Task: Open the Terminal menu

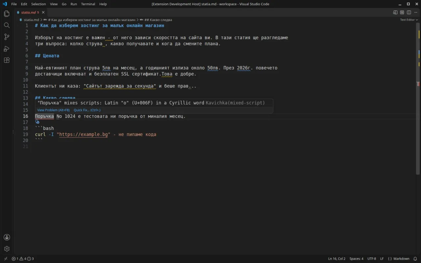Action: tap(88, 4)
